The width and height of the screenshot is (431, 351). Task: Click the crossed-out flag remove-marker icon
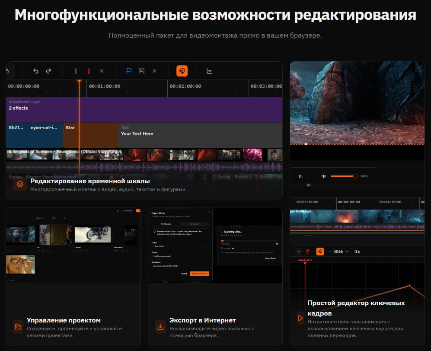click(x=141, y=71)
